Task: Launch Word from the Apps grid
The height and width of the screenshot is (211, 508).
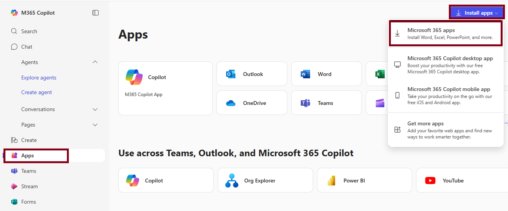Action: [326, 74]
